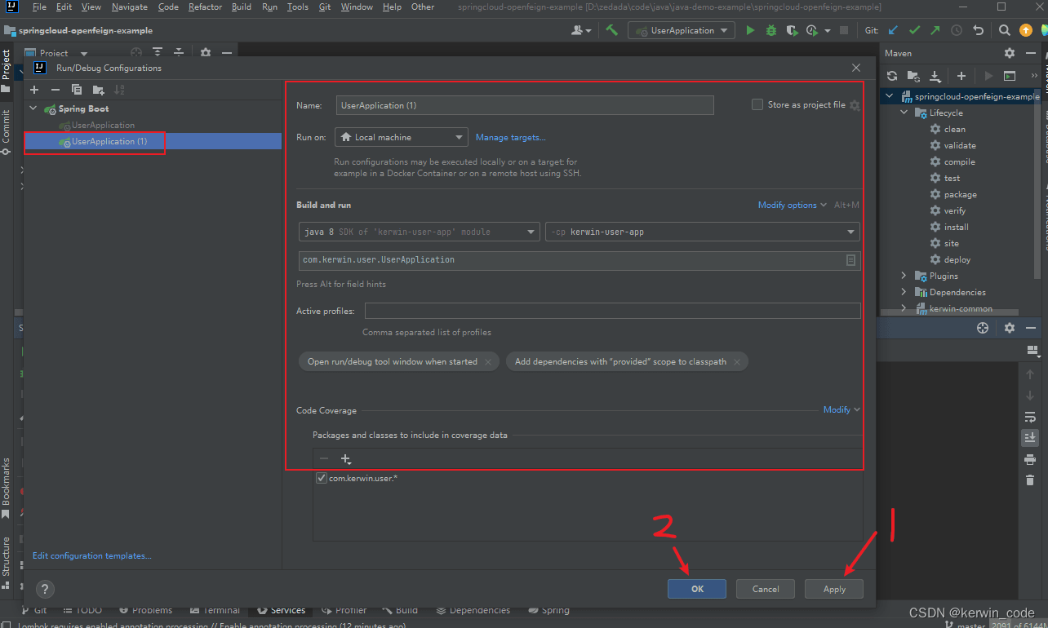Enable Store as project file checkbox

click(757, 104)
